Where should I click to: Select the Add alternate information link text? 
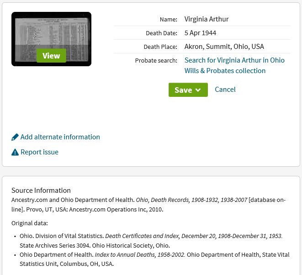pos(60,137)
